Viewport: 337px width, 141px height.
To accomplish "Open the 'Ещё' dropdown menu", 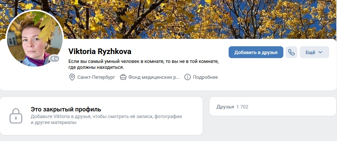I will coord(314,52).
